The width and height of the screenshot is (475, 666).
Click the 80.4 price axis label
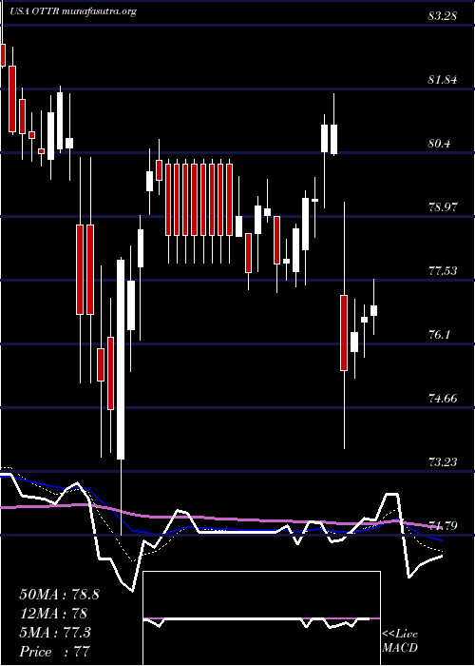pos(440,144)
